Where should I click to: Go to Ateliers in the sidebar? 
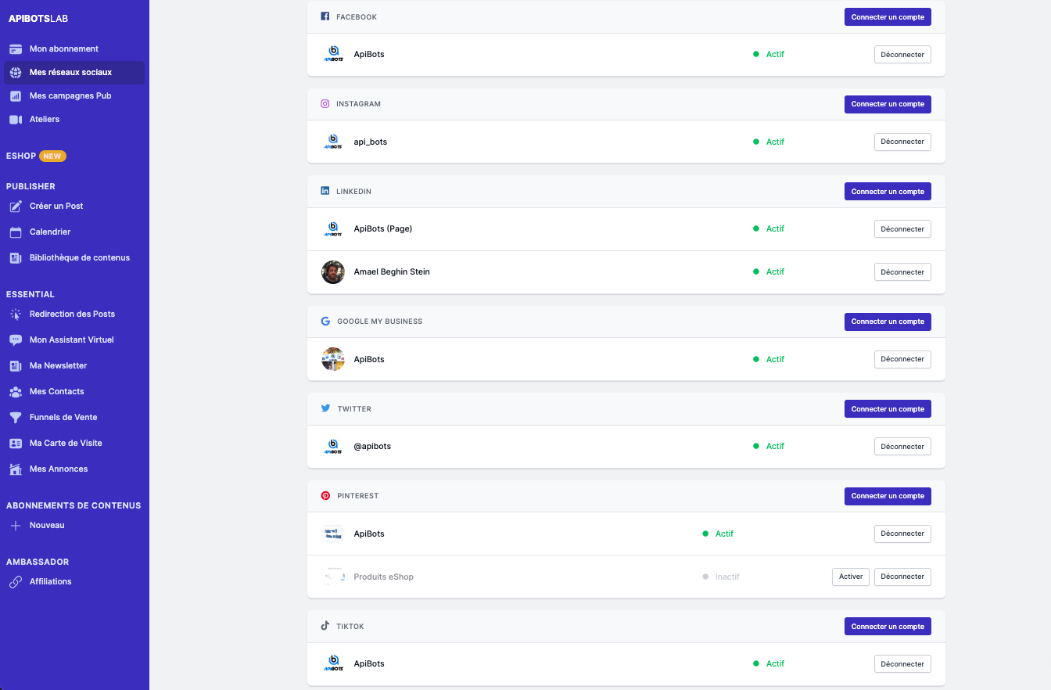[74, 120]
